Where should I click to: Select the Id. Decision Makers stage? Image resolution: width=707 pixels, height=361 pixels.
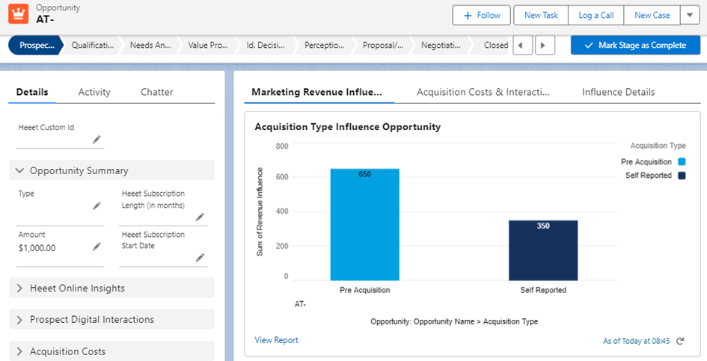[266, 45]
